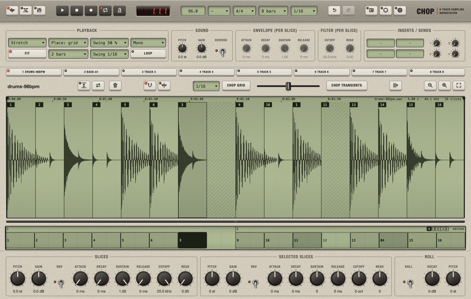Open the mixer view
The width and height of the screenshot is (471, 299).
39,11
